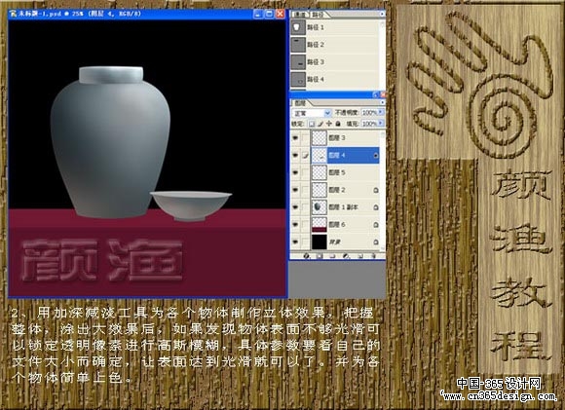
Task: Select the 路径 3 path entry
Action: (x=334, y=62)
